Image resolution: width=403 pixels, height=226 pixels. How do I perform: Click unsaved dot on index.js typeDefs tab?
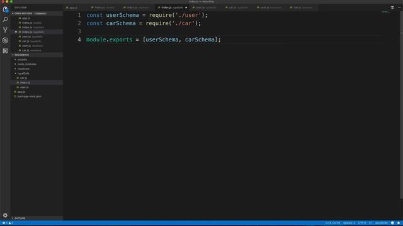tap(186, 8)
